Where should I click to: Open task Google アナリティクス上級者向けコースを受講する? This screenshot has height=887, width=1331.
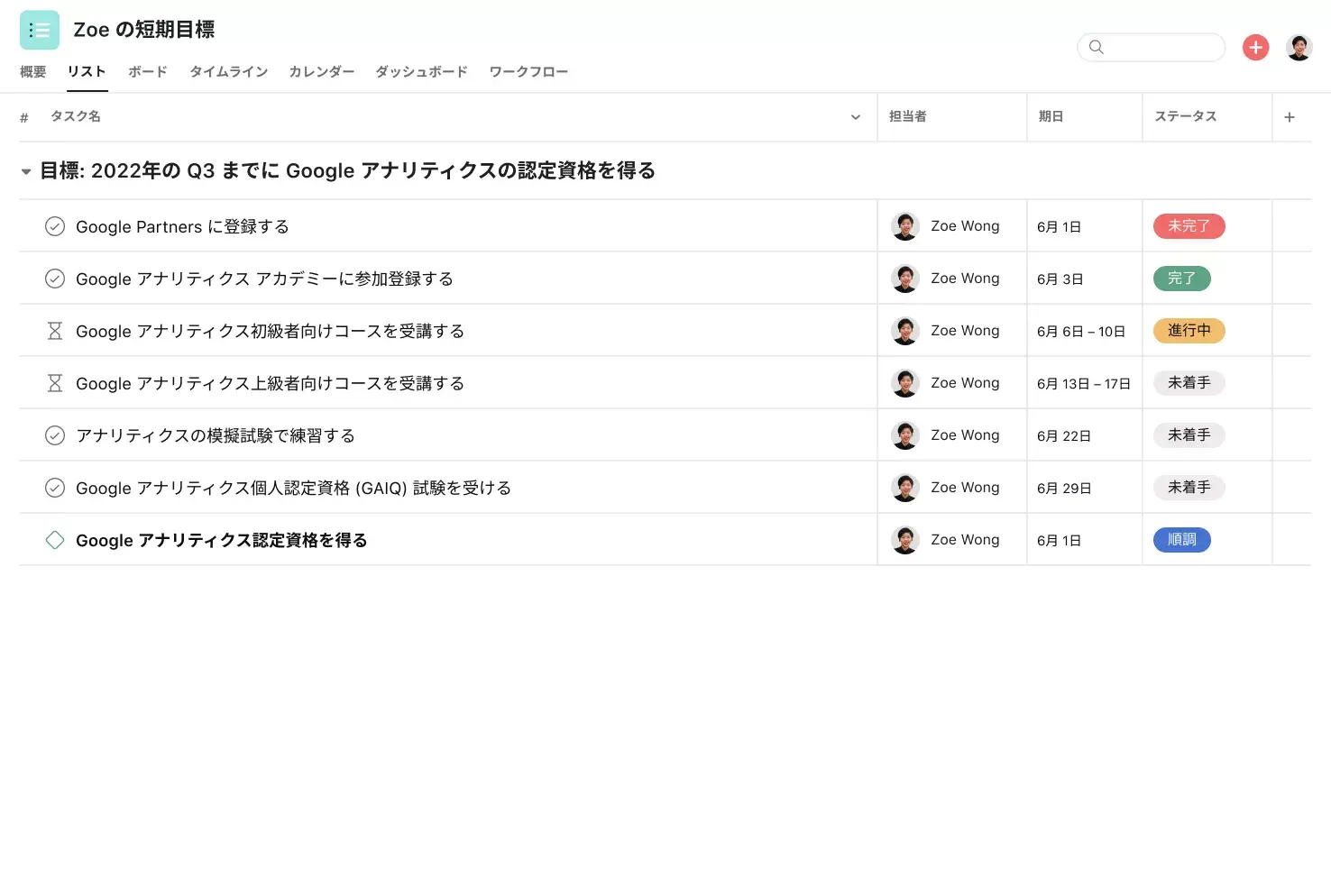click(270, 384)
